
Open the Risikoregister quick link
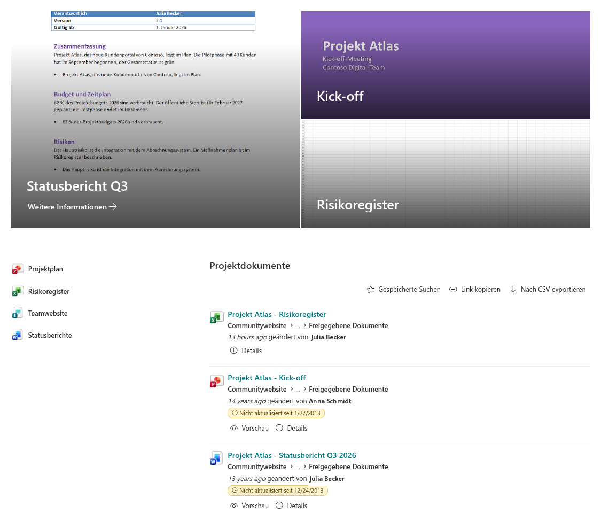pyautogui.click(x=49, y=291)
